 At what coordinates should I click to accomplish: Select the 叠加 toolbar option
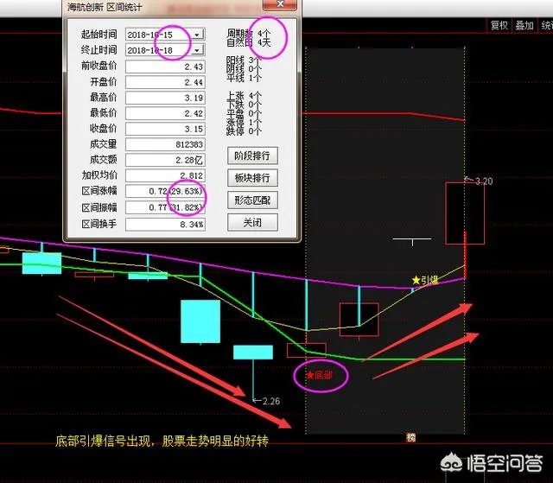coord(524,25)
